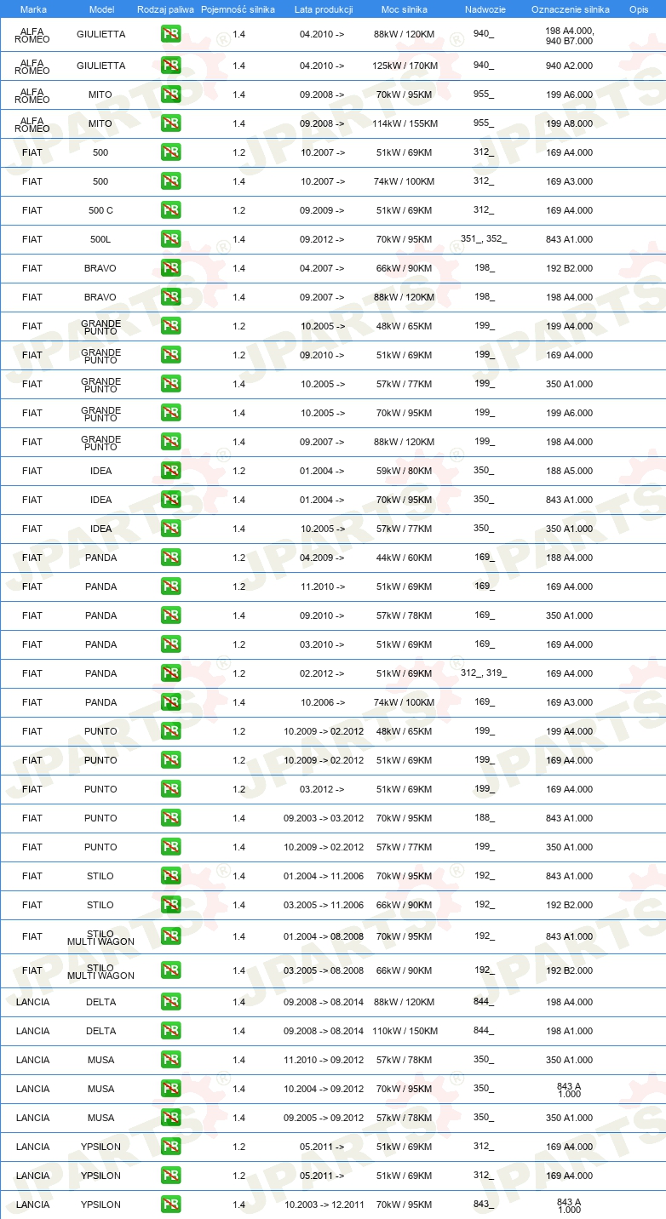The image size is (666, 1219).
Task: Click the fuel icon for Grande Punto 57kW / 77KM
Action: coord(171,384)
